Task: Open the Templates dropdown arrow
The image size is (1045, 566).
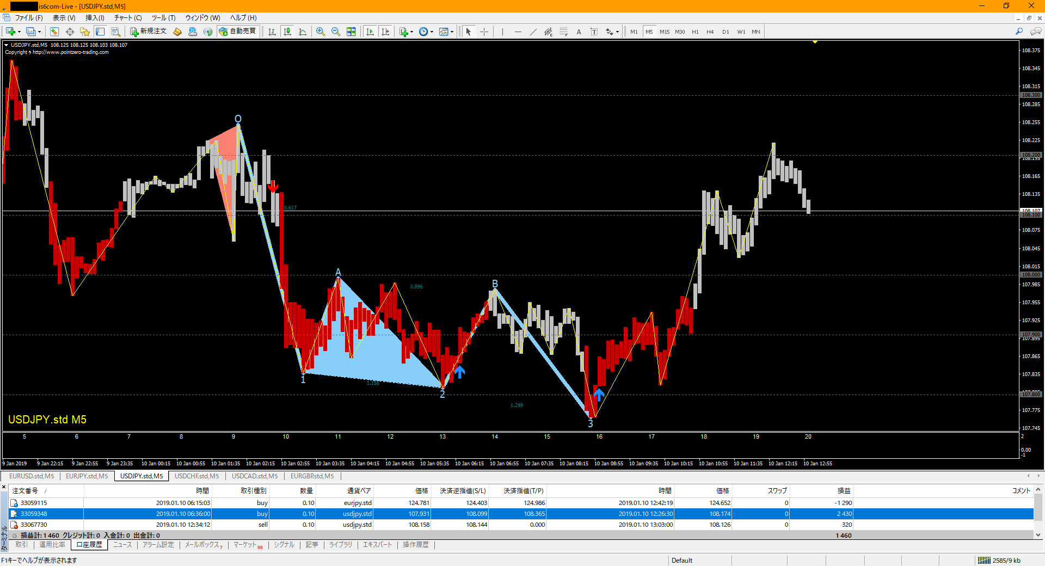Action: (x=452, y=32)
